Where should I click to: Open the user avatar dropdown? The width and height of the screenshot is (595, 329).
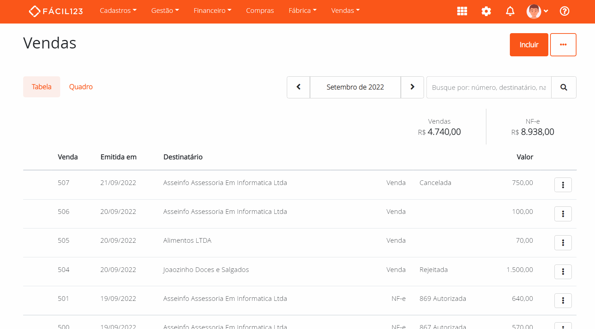pyautogui.click(x=537, y=11)
